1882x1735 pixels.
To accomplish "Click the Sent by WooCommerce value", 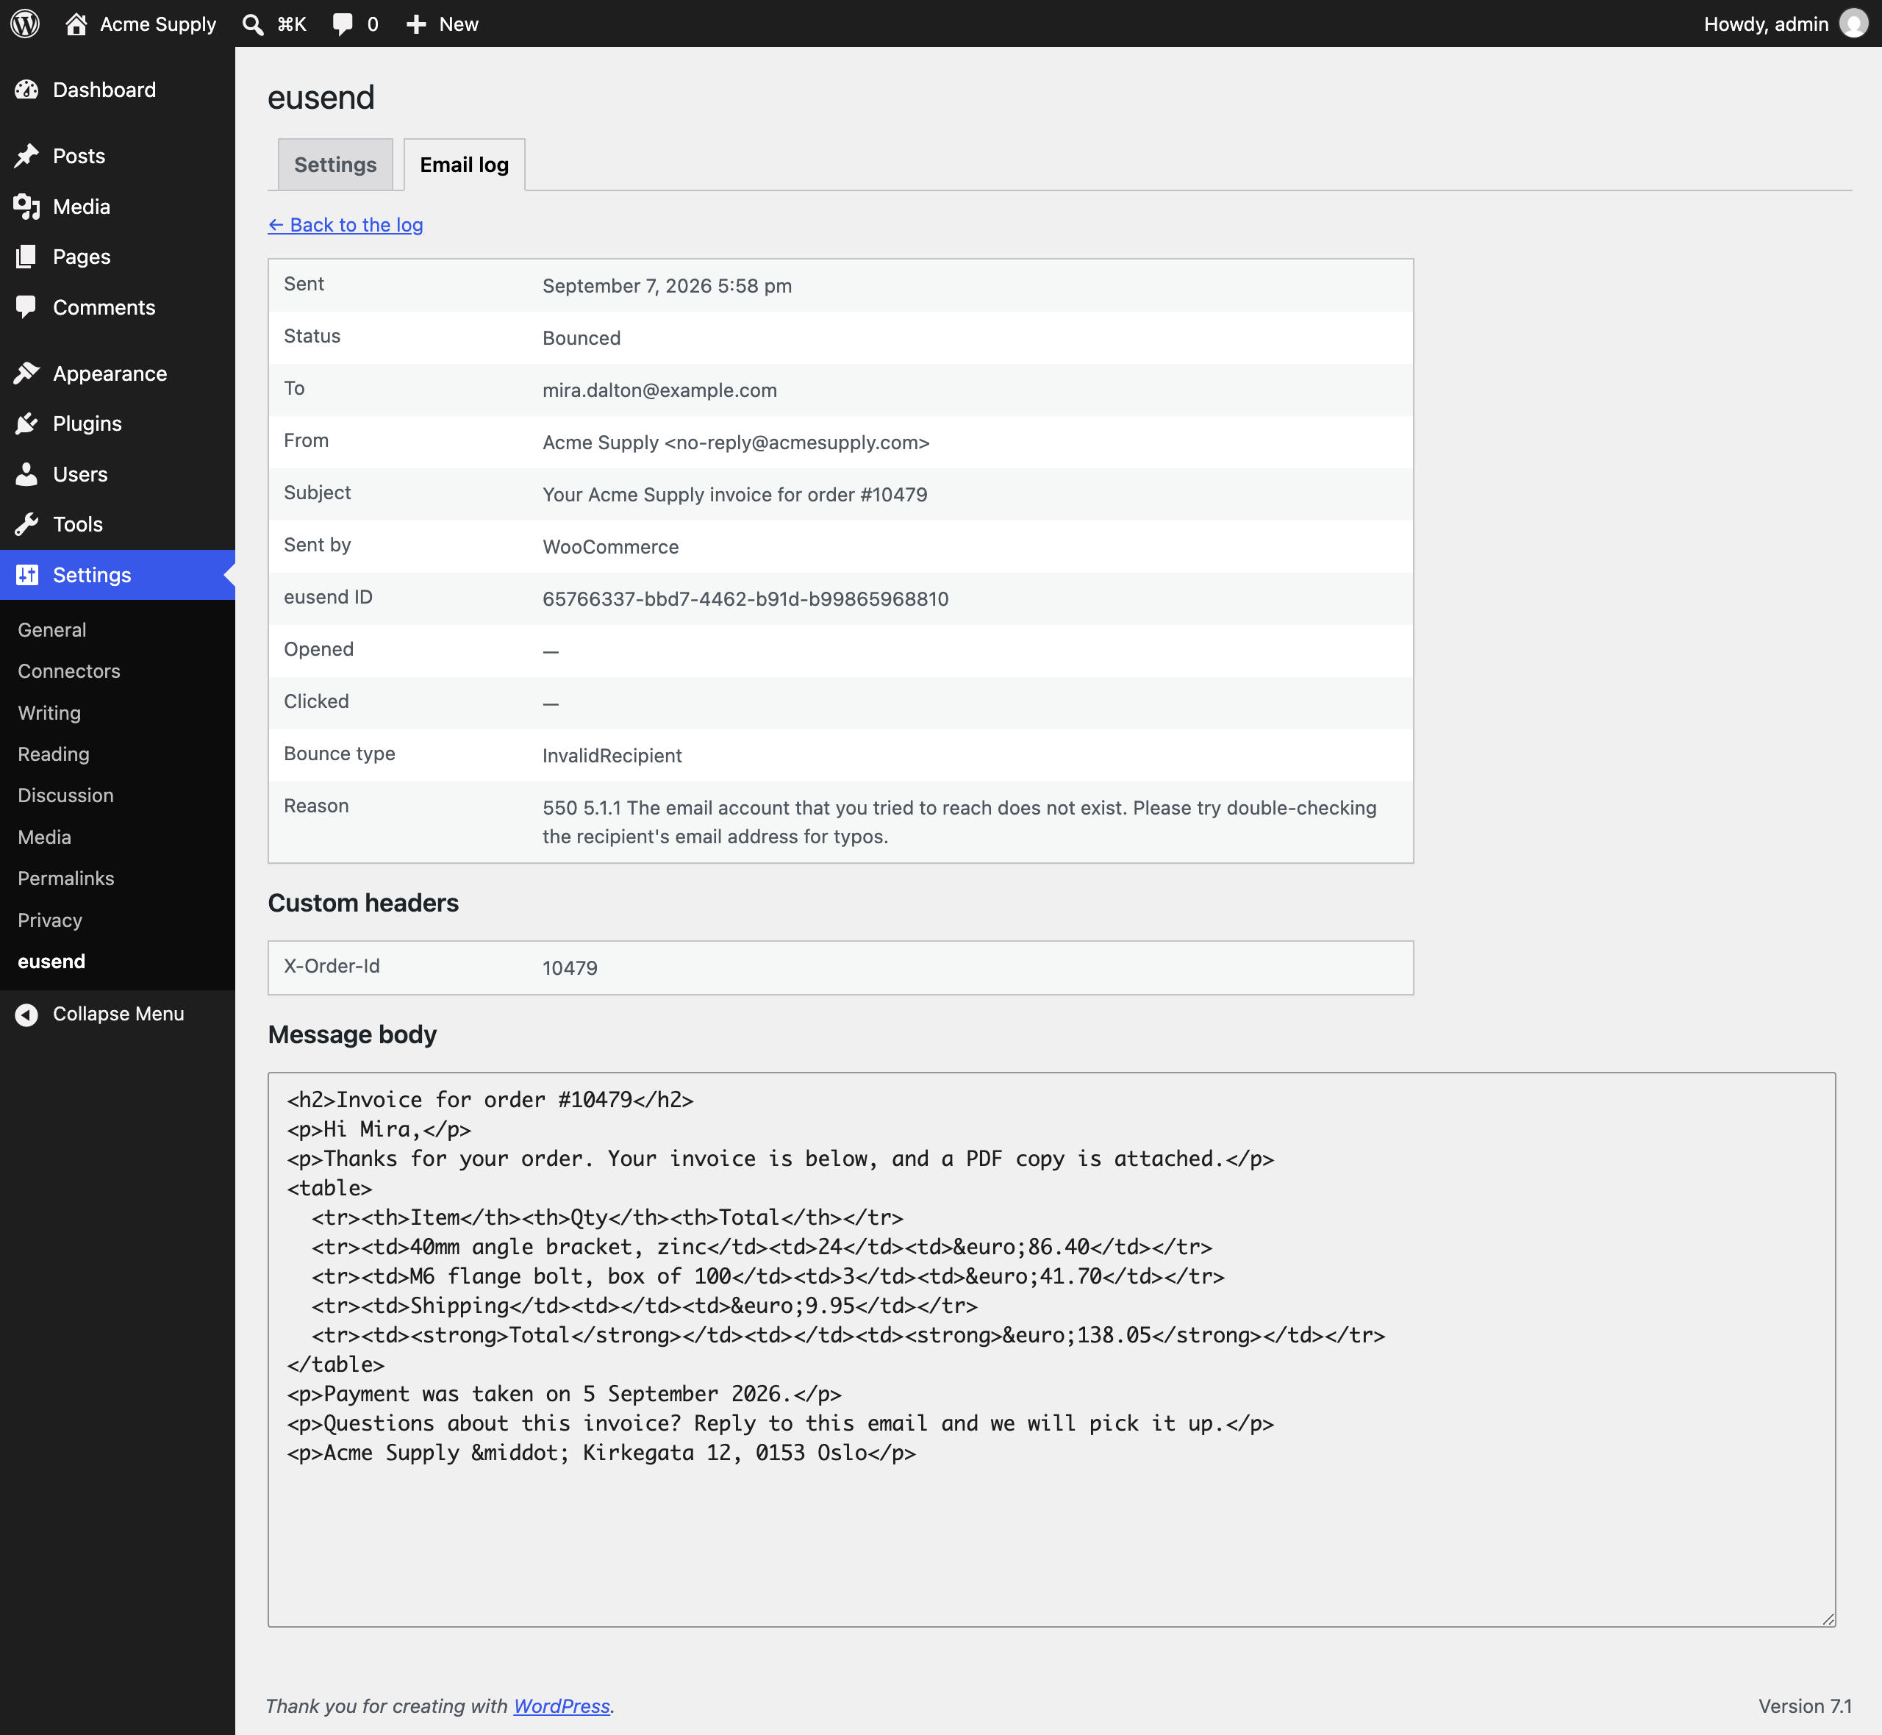I will (x=610, y=548).
